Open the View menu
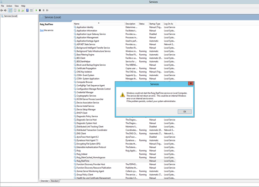This screenshot has height=187, width=259. tap(16, 6)
